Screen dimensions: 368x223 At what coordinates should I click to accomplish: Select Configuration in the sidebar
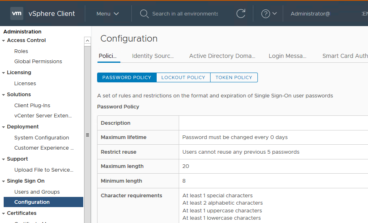[43, 202]
